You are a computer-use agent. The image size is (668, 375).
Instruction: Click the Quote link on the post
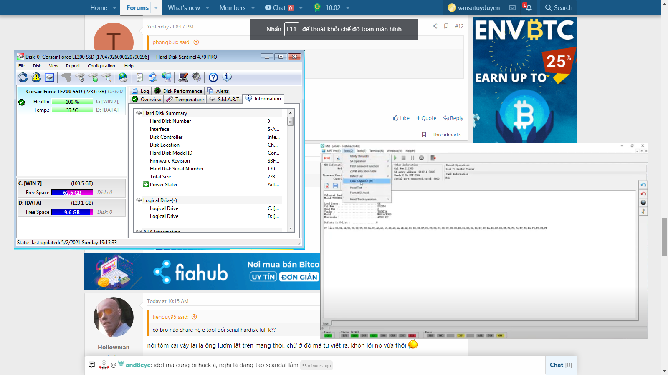coord(426,118)
